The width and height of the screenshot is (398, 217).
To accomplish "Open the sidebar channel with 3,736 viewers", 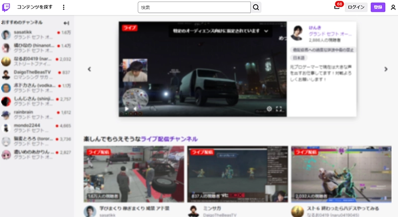I will click(x=36, y=141).
